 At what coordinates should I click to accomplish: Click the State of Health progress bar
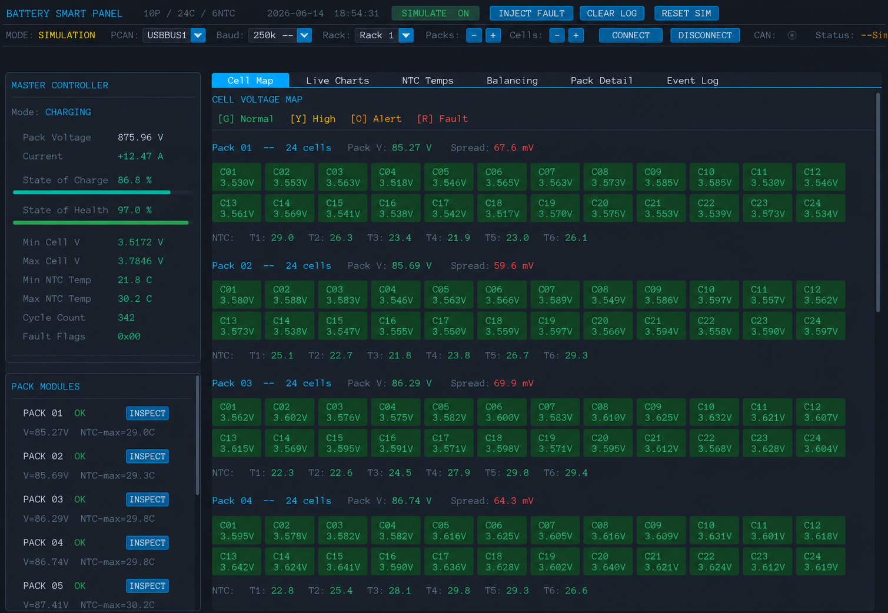tap(103, 222)
